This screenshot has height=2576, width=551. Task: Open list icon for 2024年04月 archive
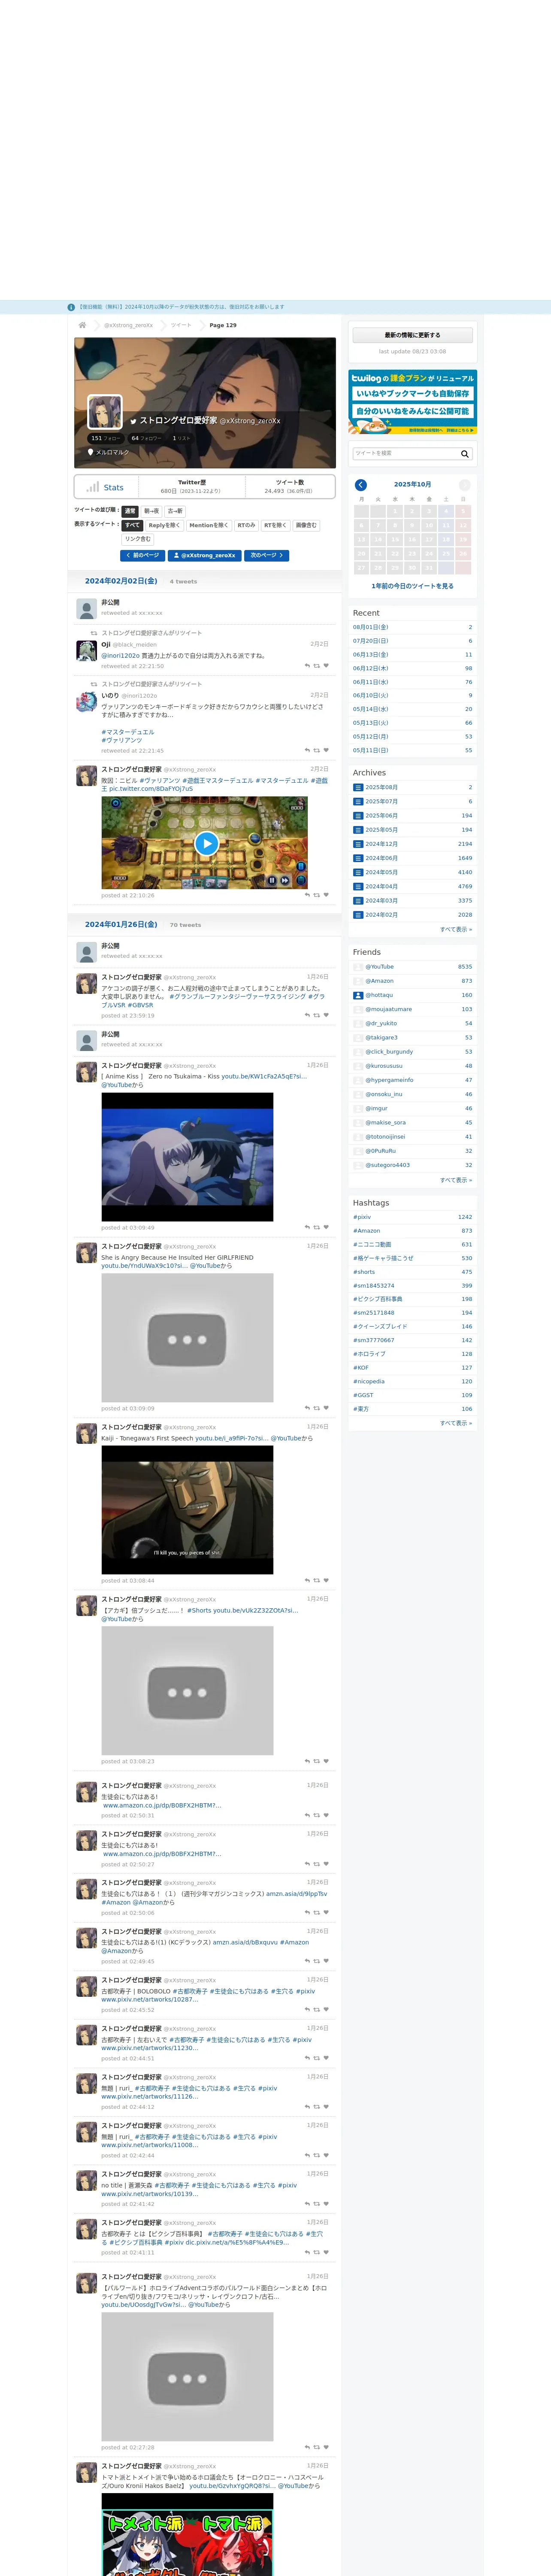click(358, 886)
